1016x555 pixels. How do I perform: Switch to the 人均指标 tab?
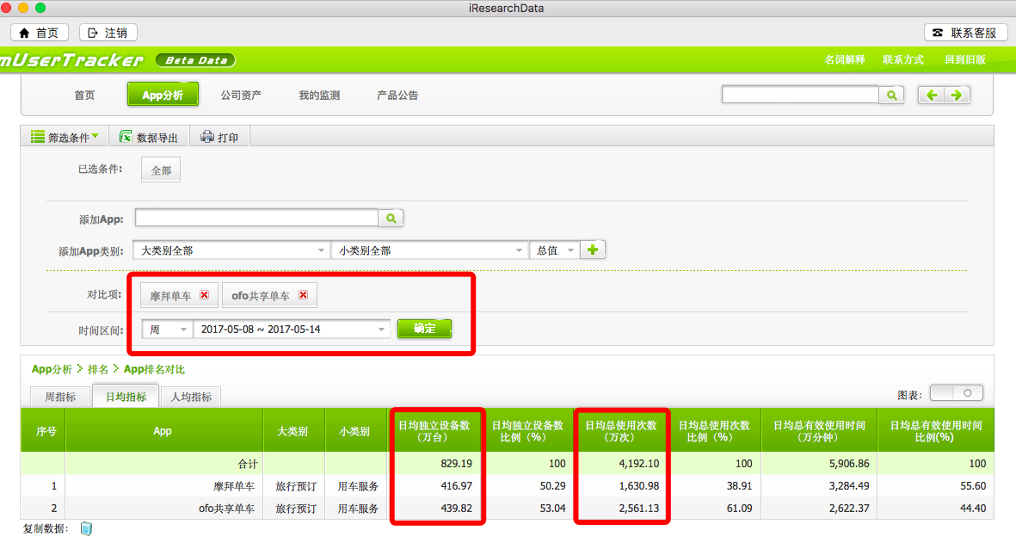(x=191, y=397)
